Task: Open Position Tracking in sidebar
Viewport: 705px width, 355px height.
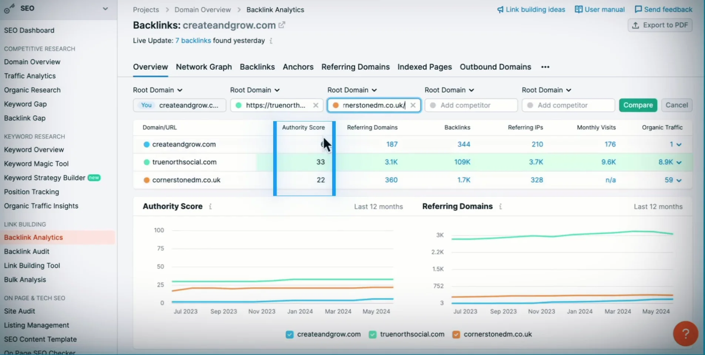Action: tap(31, 192)
